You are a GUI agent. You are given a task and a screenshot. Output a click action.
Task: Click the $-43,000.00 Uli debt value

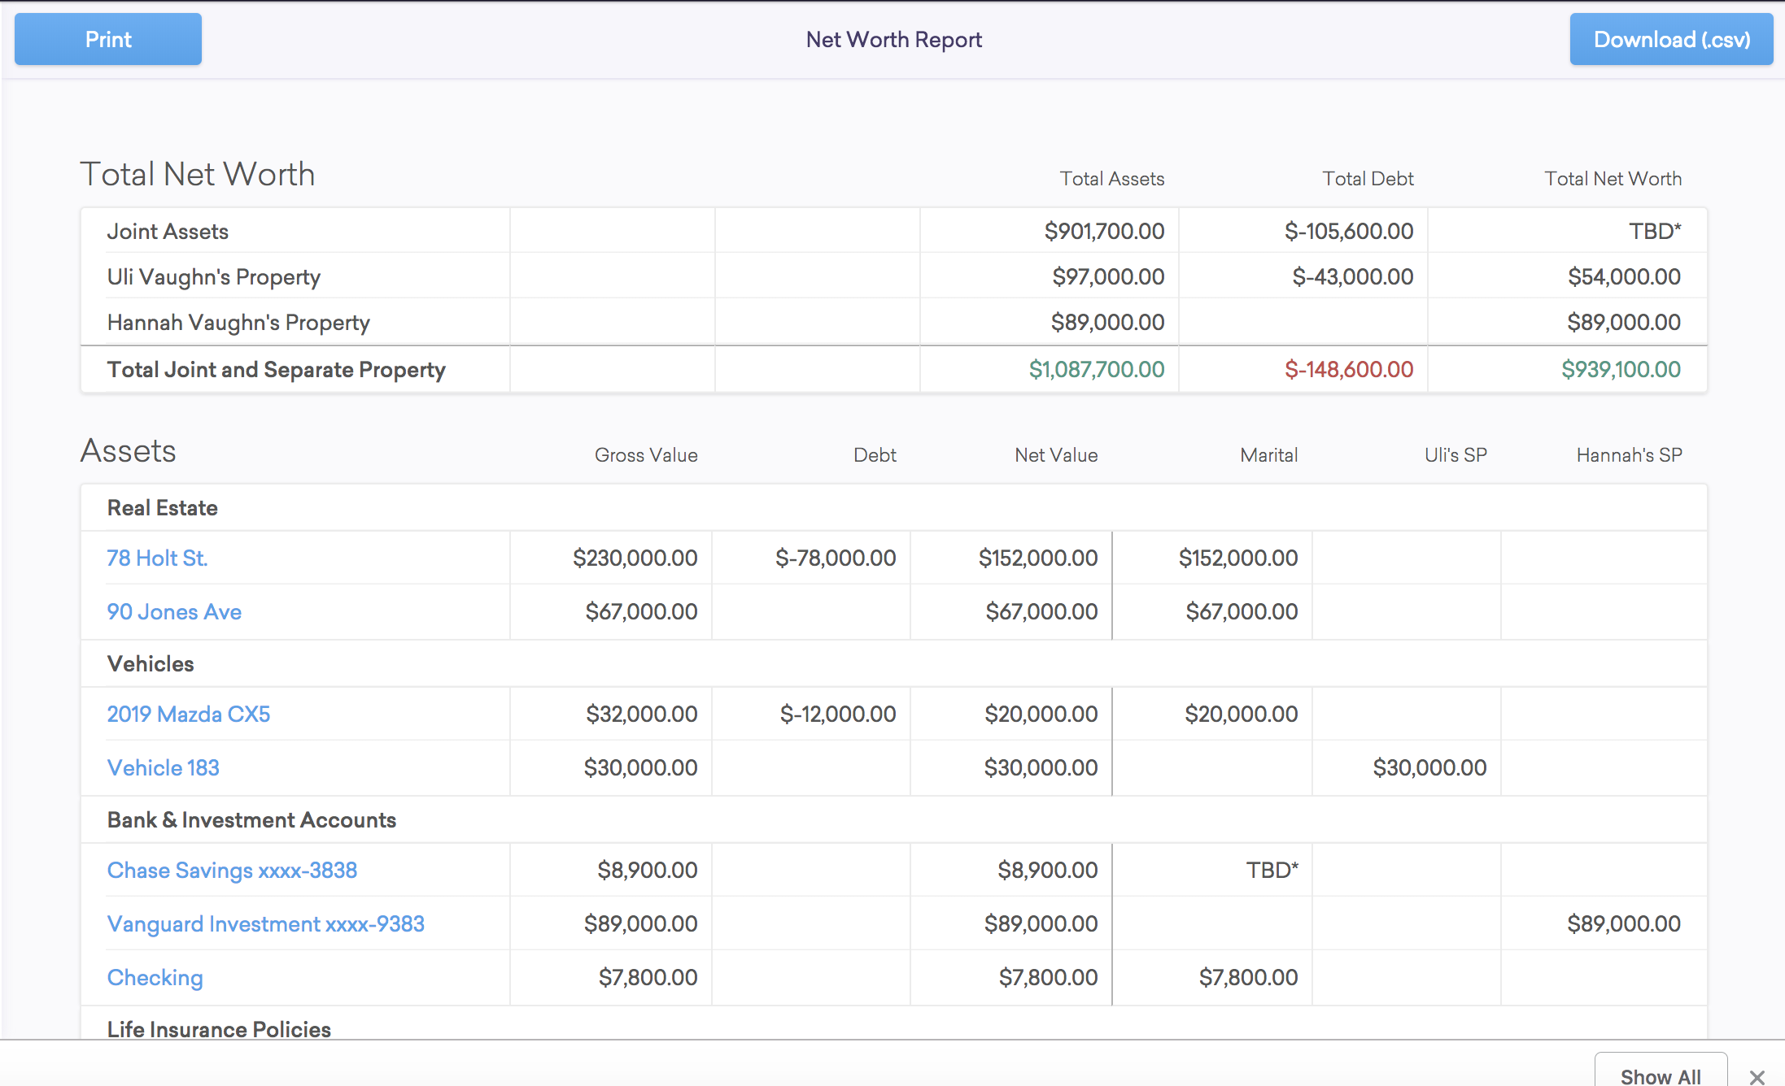[1353, 276]
